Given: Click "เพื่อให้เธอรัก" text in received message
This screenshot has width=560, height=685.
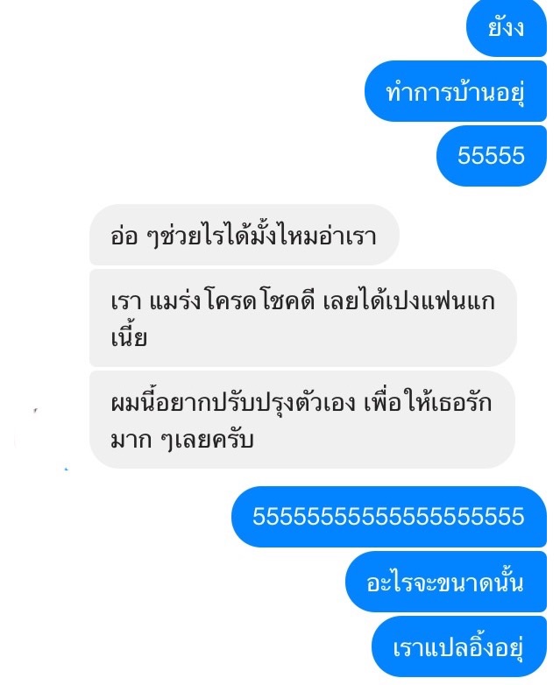Looking at the screenshot, I should pyautogui.click(x=428, y=402).
